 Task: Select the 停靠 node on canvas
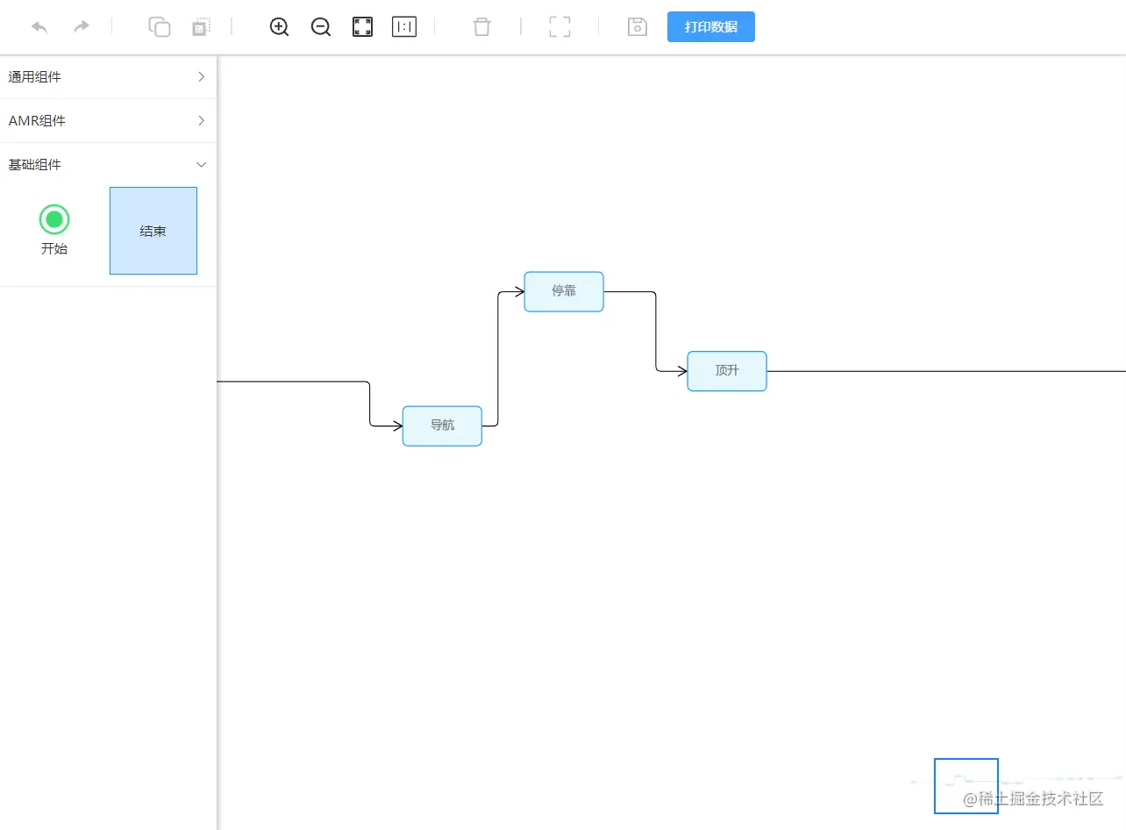point(564,291)
